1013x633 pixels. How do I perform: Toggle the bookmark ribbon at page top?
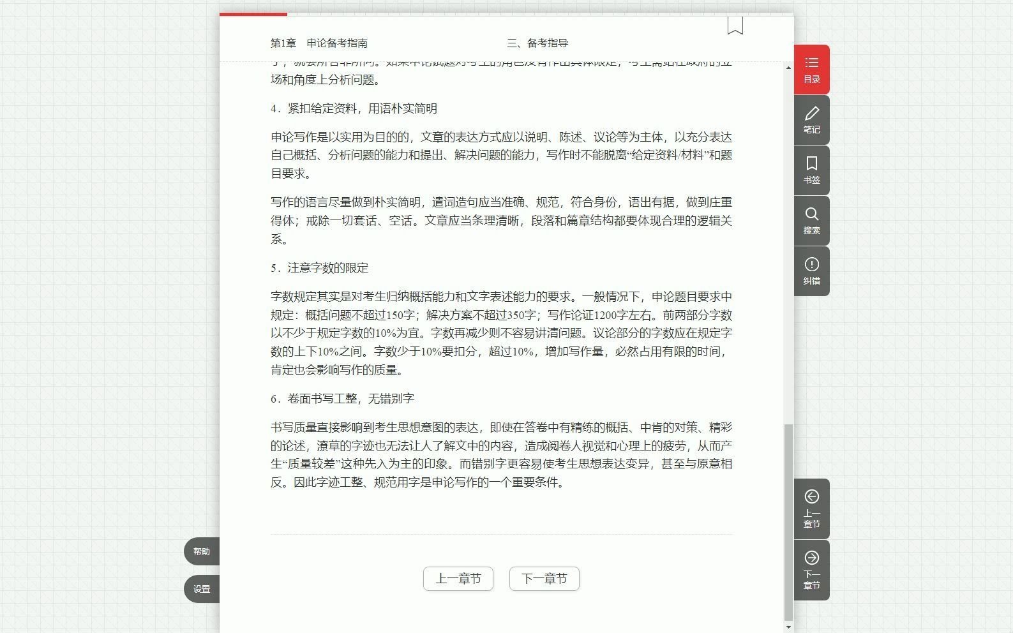click(x=735, y=26)
